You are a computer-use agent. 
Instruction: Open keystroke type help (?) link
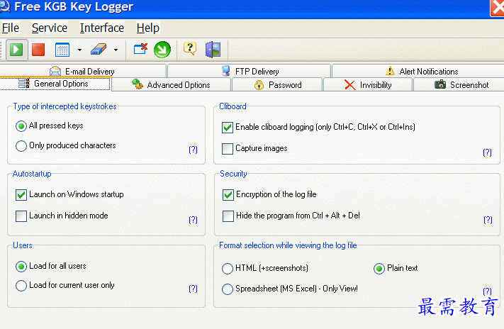coord(193,150)
